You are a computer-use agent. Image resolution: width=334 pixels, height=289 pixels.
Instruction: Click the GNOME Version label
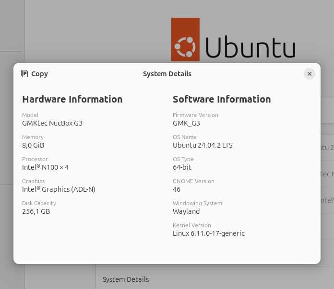193,181
